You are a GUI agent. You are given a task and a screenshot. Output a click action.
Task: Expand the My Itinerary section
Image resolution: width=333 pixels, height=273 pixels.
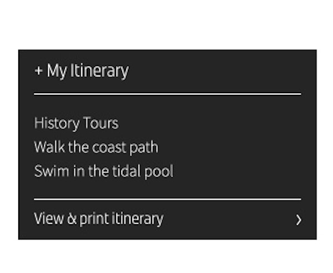click(x=82, y=71)
